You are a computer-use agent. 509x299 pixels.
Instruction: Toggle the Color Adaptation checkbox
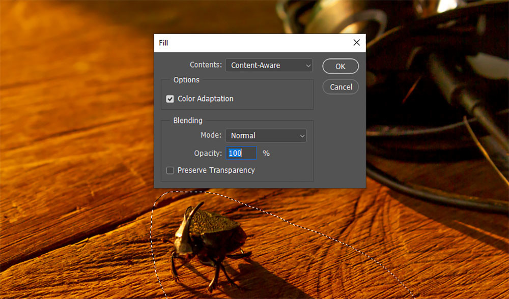click(170, 99)
